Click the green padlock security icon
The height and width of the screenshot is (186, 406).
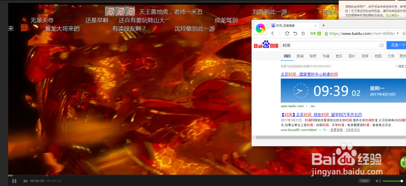pyautogui.click(x=326, y=34)
